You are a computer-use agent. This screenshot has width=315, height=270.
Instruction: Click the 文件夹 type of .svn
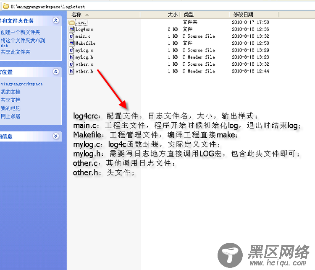click(190, 22)
